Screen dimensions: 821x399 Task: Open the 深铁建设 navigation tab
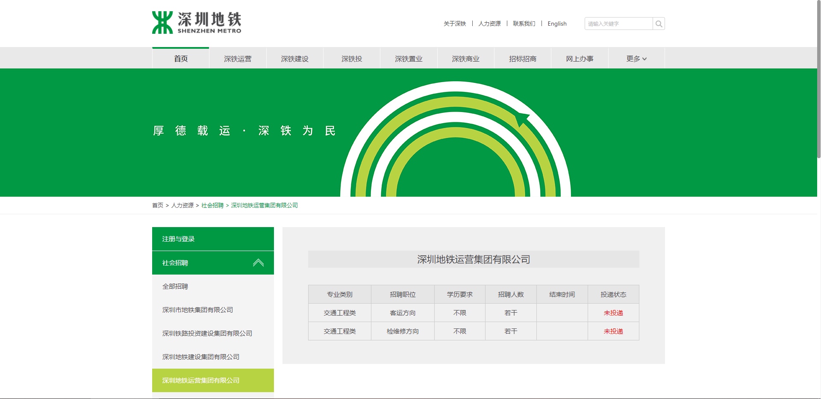[294, 59]
